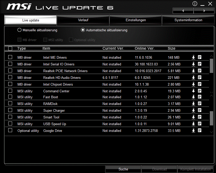216x173 pixels.
Task: Open info sheet for Google Drive
Action: tap(200, 130)
